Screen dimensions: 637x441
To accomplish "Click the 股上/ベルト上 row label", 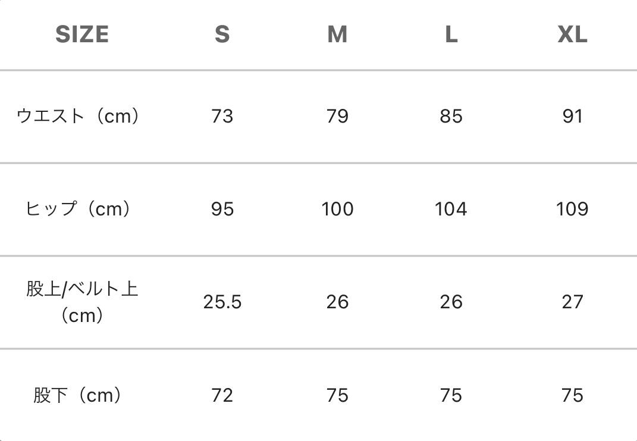I will [82, 289].
